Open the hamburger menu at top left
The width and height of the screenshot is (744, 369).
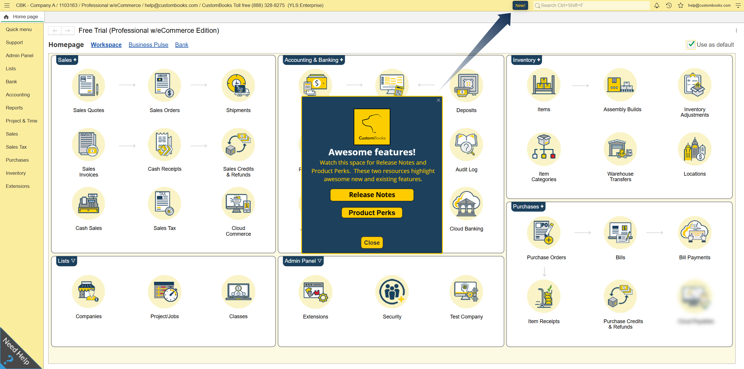pos(7,6)
